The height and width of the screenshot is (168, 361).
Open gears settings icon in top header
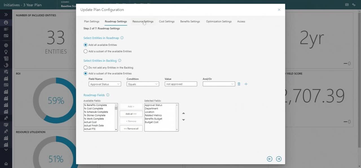[354, 5]
